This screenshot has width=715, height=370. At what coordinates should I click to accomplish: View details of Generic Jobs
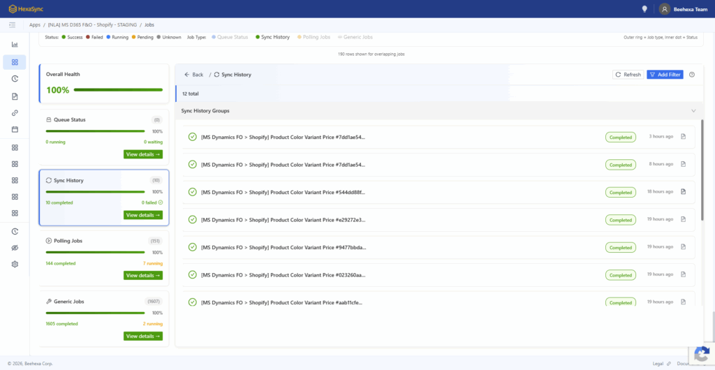142,336
